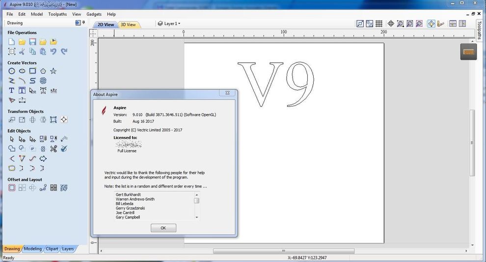Open the Distort Objects tool

(54, 120)
